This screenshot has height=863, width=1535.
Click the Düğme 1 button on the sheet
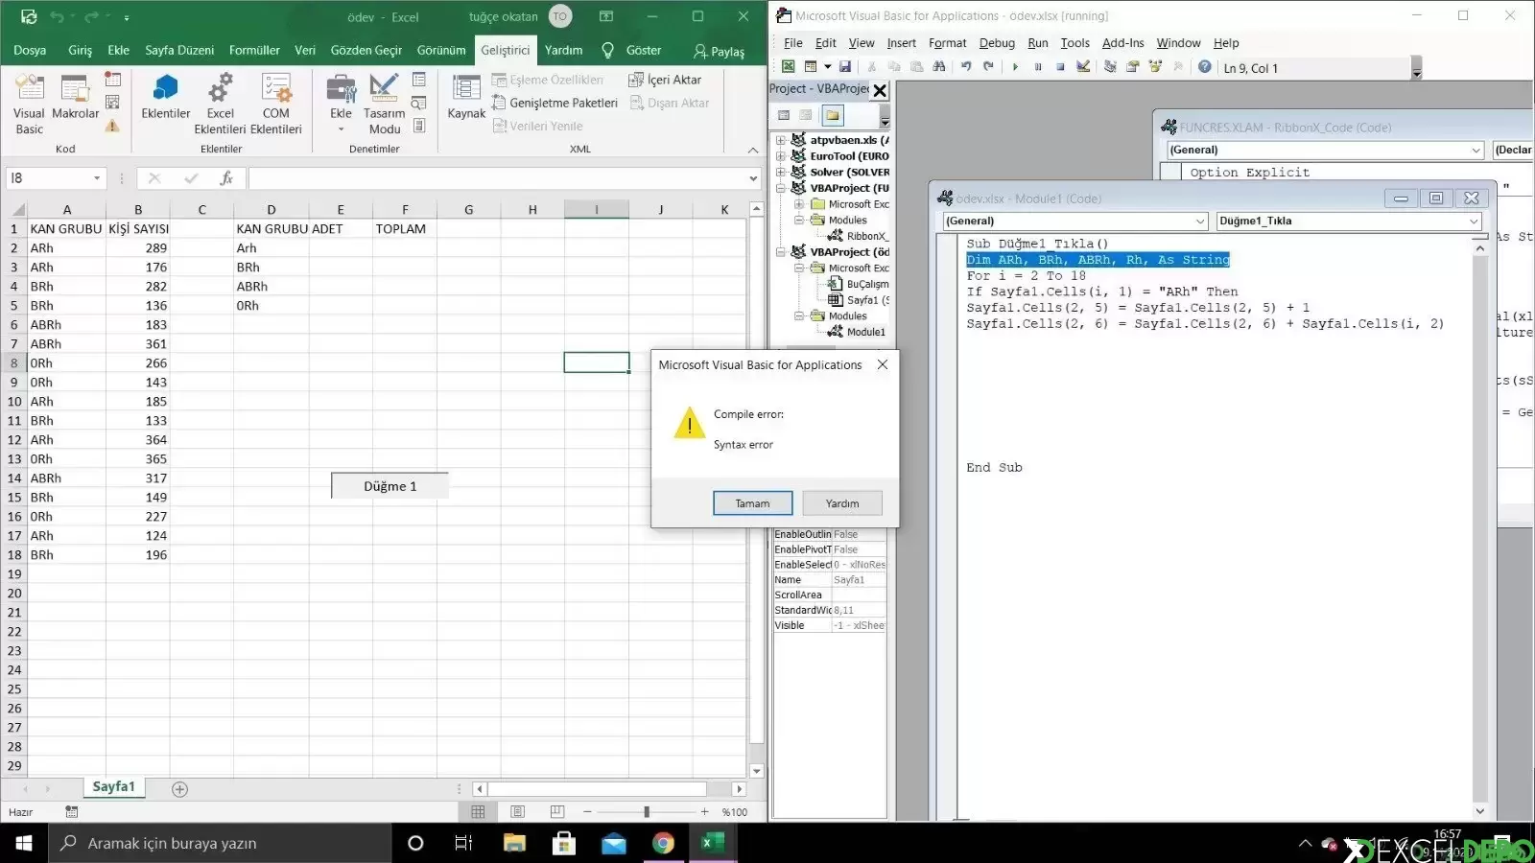coord(390,486)
